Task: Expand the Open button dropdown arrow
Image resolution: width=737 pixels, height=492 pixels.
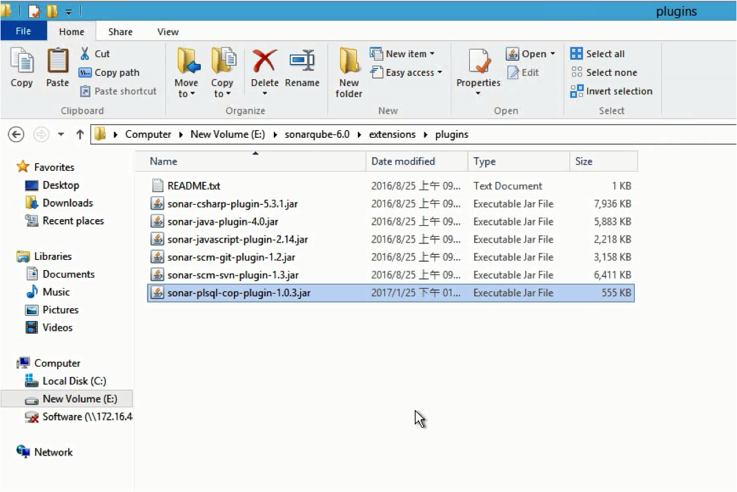Action: 553,54
